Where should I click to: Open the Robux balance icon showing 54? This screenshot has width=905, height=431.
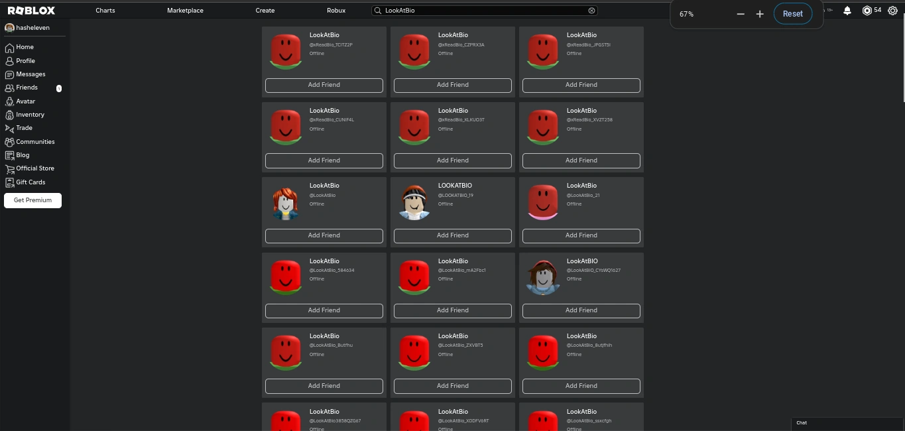[867, 11]
